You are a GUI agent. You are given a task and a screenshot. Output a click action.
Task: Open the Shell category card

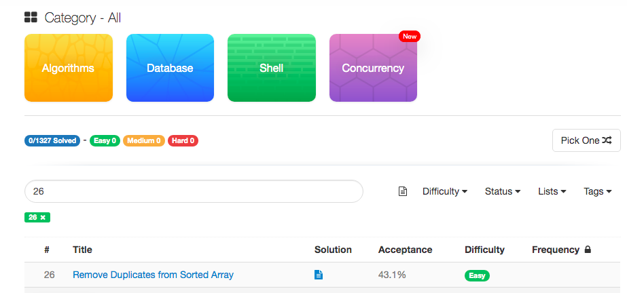tap(272, 68)
